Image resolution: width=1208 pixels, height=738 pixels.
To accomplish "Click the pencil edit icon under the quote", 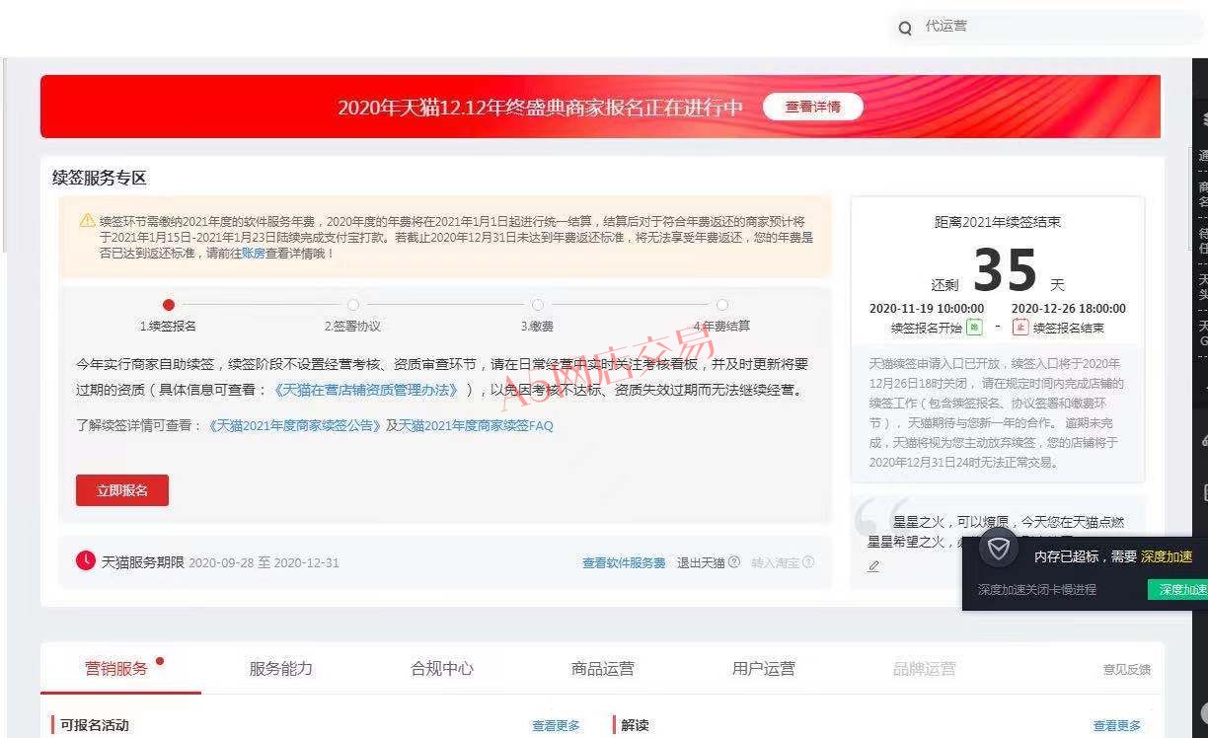I will [873, 566].
